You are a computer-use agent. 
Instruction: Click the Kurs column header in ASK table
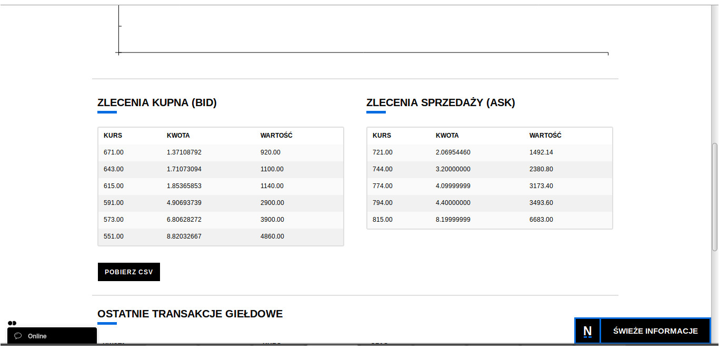(x=382, y=136)
